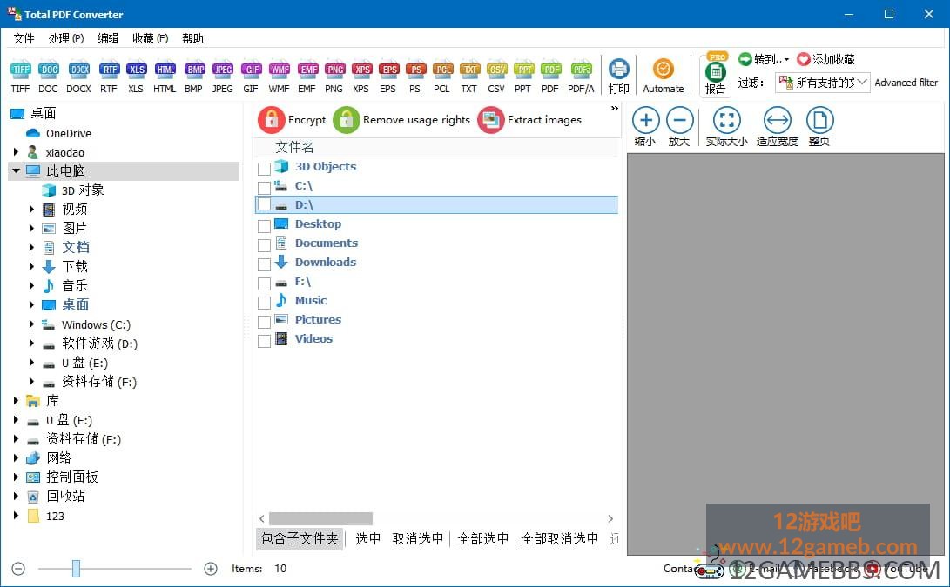Image resolution: width=950 pixels, height=587 pixels.
Task: Open the print (打印) function
Action: click(x=618, y=77)
